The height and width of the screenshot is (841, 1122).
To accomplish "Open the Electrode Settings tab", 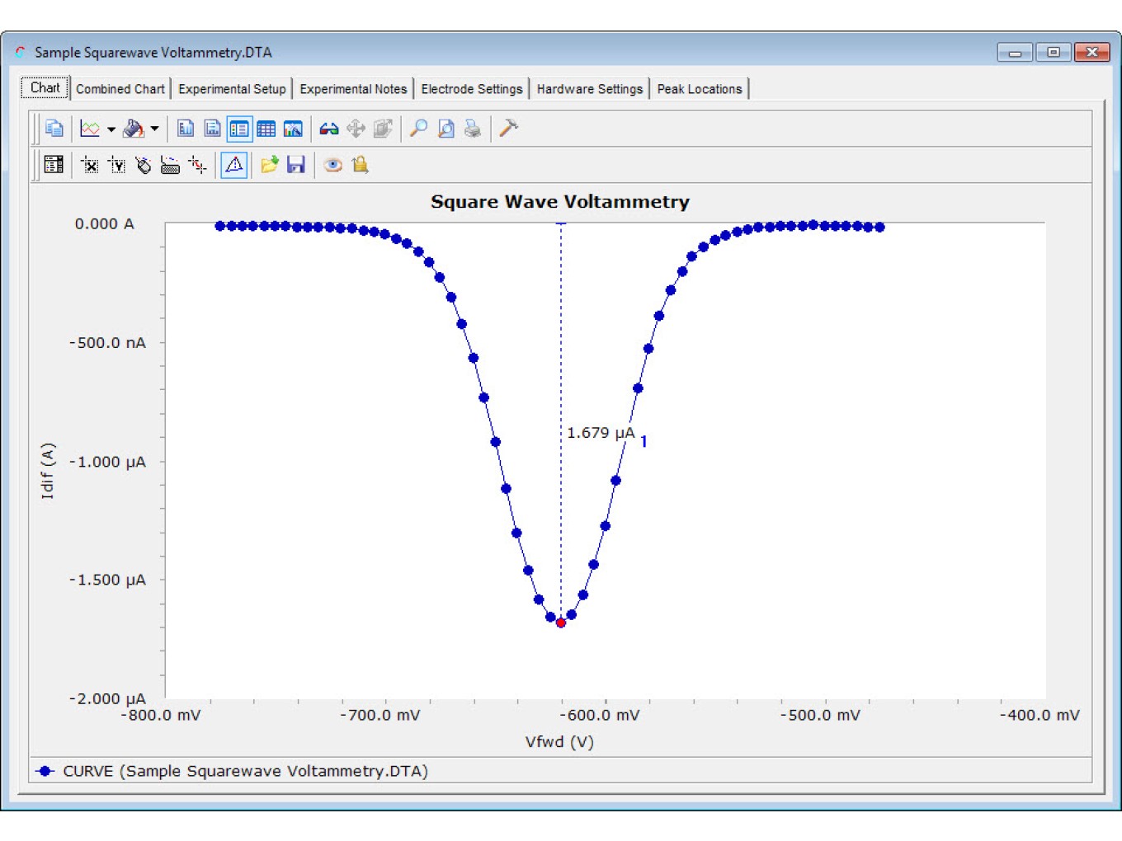I will (x=472, y=89).
